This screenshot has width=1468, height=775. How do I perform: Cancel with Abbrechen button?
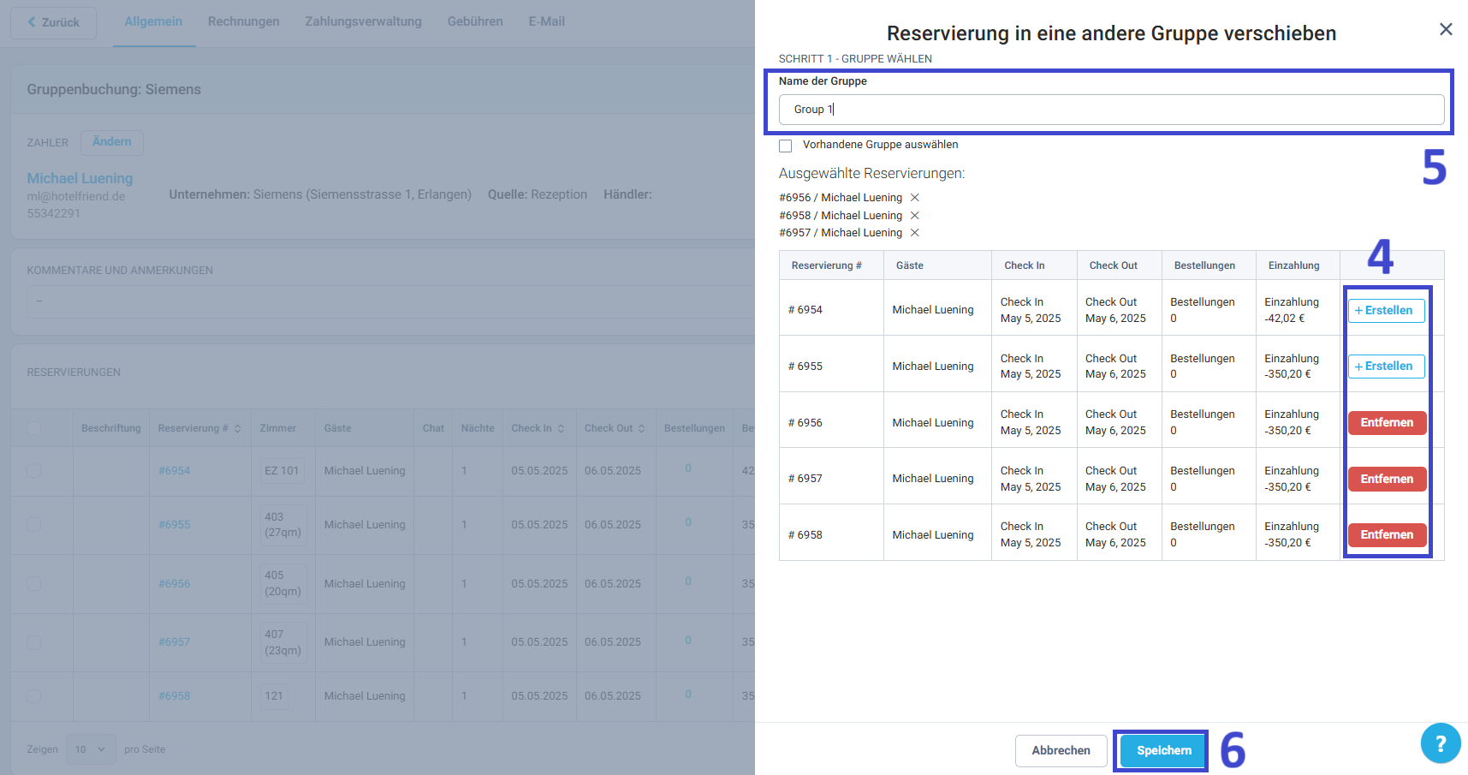click(1061, 750)
